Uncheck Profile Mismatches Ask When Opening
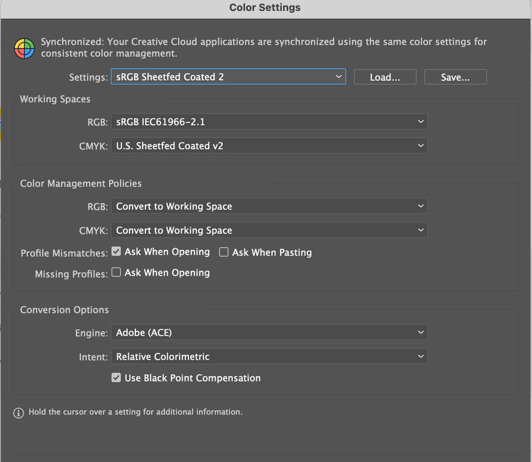 tap(116, 252)
